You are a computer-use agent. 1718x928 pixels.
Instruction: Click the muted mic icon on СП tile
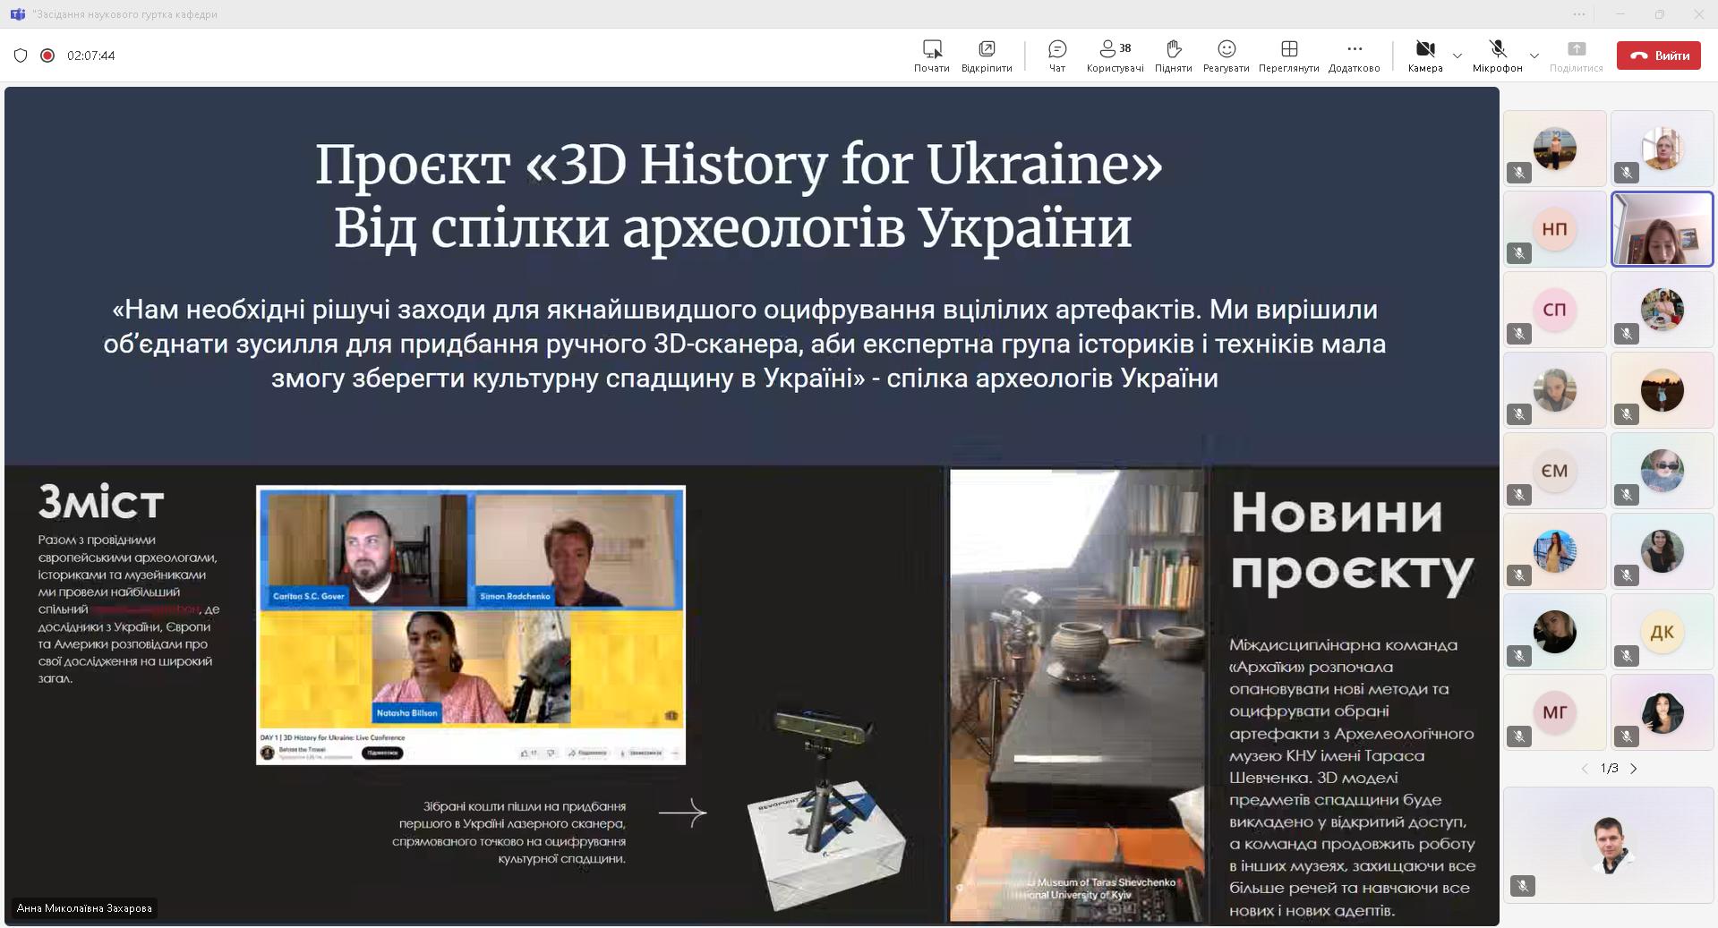click(x=1519, y=334)
